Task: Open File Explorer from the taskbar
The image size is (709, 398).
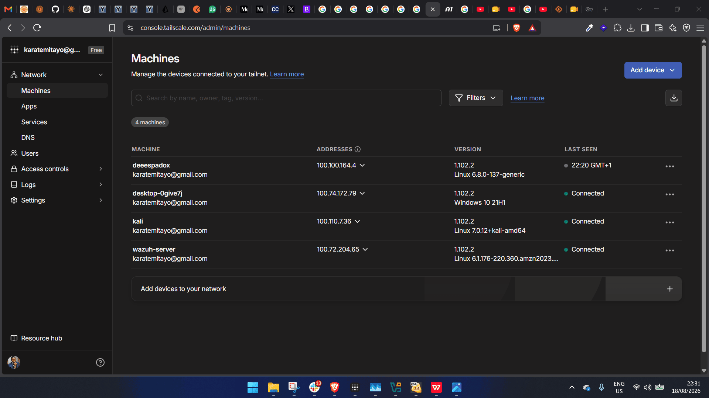Action: 273,388
